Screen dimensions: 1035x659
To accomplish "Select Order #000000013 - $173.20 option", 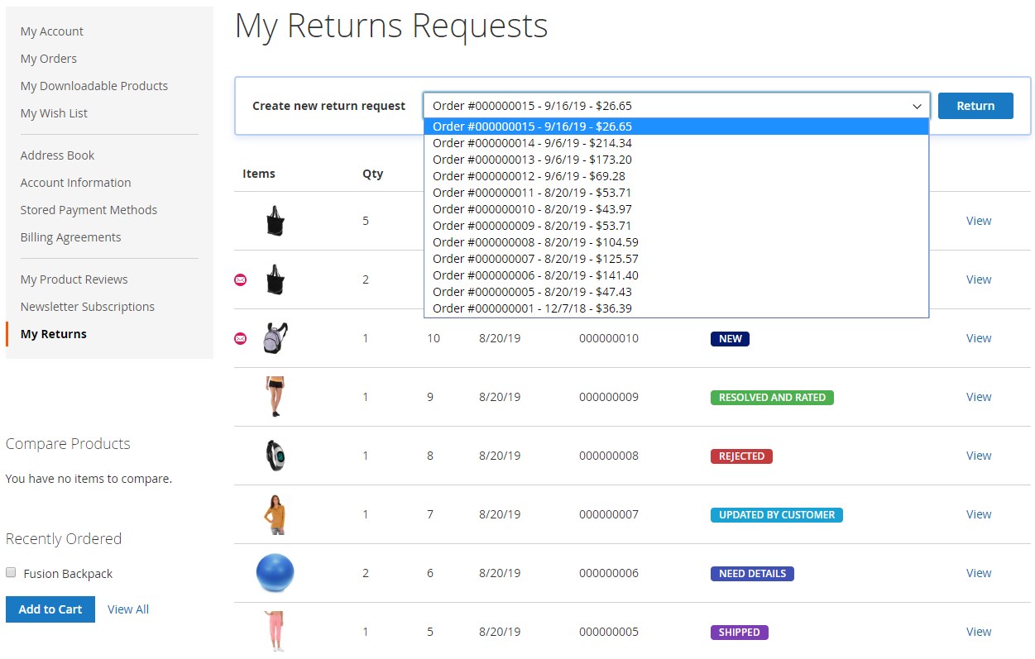I will pyautogui.click(x=676, y=160).
